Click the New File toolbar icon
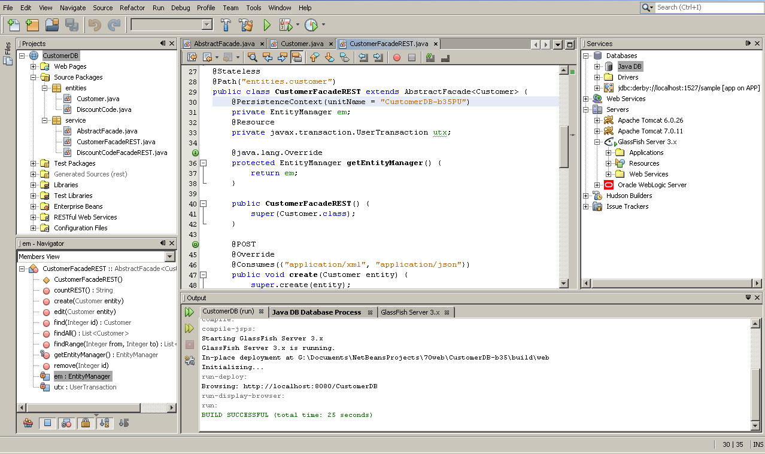The image size is (765, 454). (x=13, y=25)
